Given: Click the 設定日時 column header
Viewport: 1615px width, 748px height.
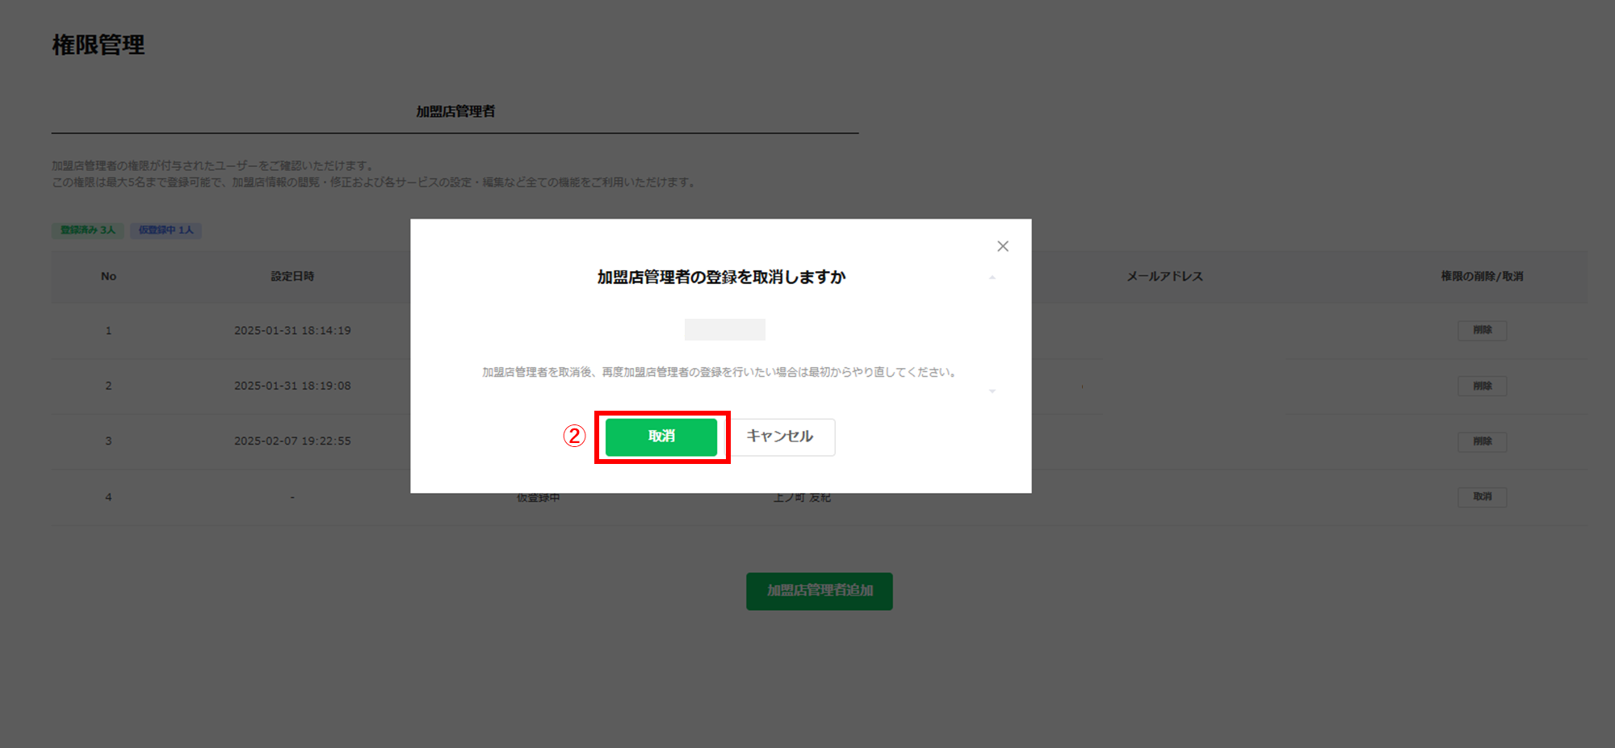Looking at the screenshot, I should pos(292,276).
